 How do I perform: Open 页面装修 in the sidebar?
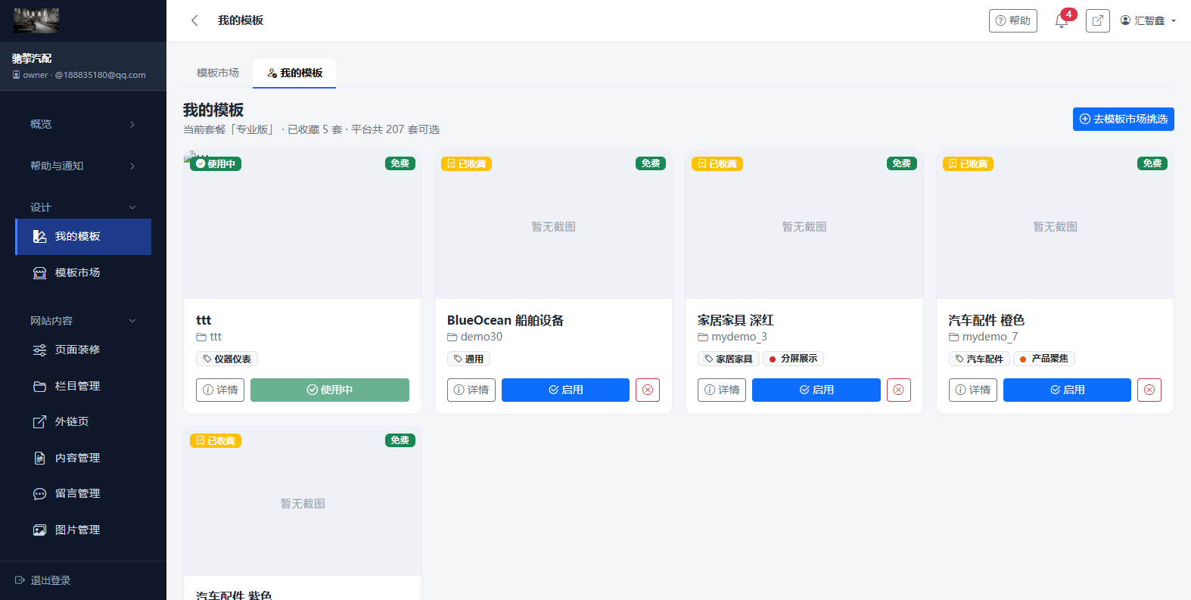coord(83,350)
